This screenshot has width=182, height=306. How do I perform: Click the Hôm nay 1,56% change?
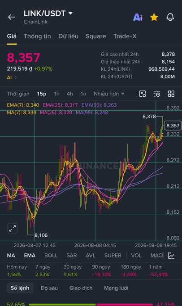[x=17, y=271]
